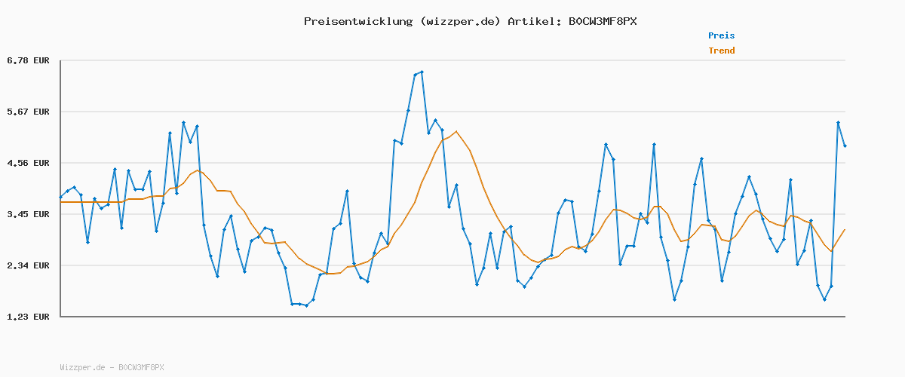
Task: Click the top 6.78 EUR horizontal gridline
Action: click(452, 60)
